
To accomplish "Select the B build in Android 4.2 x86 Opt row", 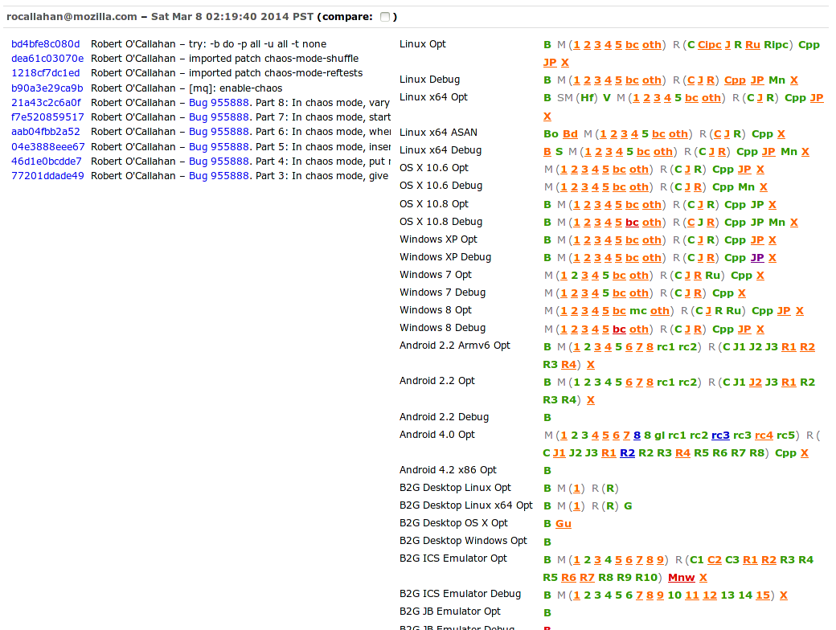I will click(x=547, y=470).
